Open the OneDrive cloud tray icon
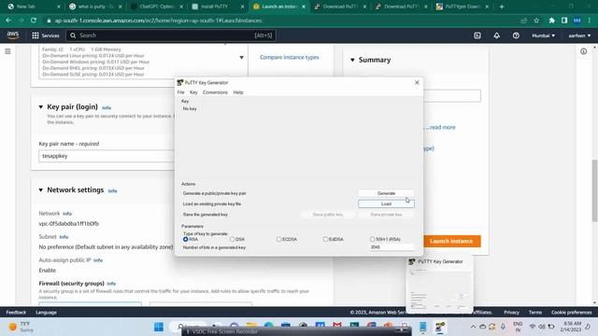598x336 pixels. [x=482, y=327]
